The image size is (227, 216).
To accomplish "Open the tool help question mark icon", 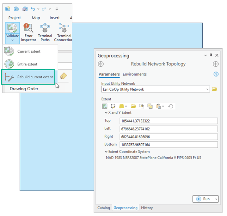I will tap(216, 74).
